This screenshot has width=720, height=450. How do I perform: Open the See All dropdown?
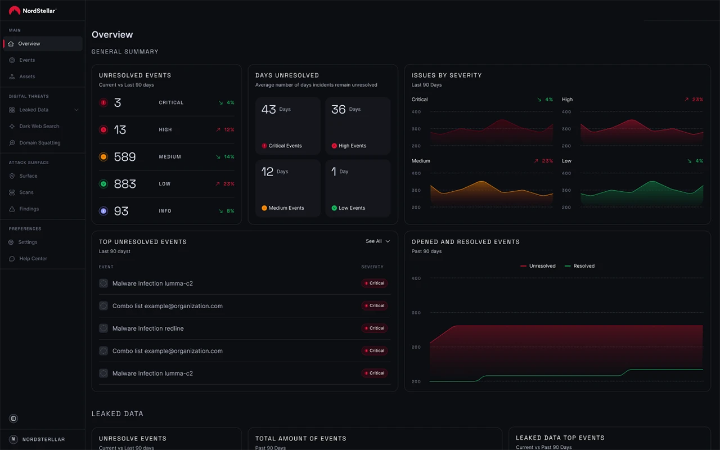pyautogui.click(x=377, y=241)
